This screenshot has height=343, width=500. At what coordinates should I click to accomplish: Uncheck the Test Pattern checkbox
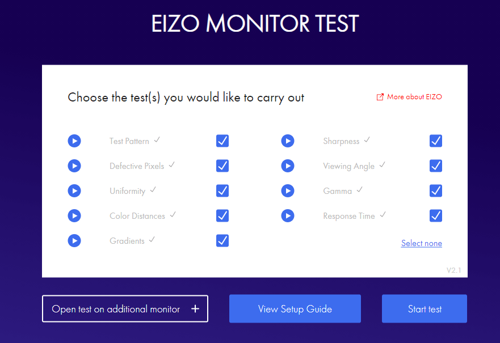[222, 141]
